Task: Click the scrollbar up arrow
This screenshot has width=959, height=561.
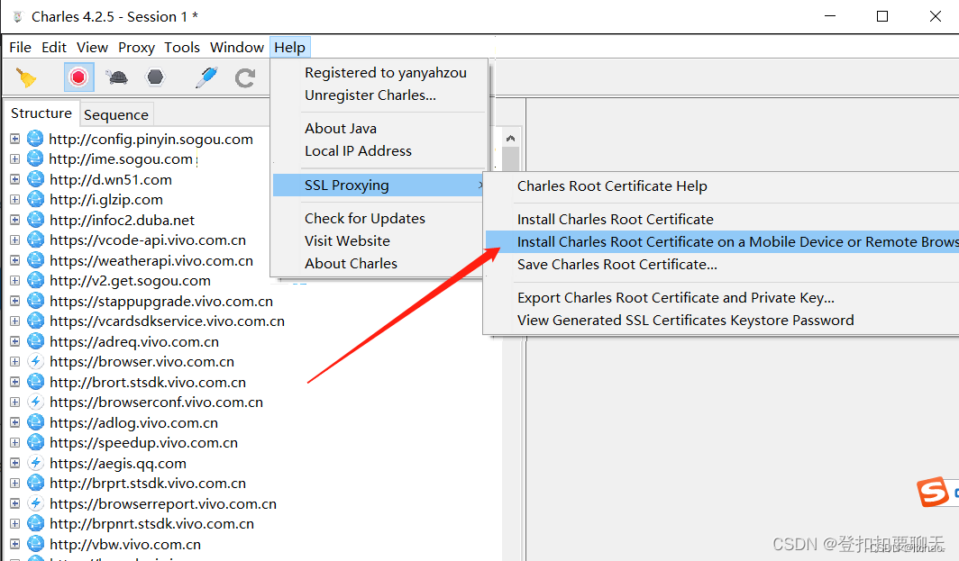Action: (511, 139)
